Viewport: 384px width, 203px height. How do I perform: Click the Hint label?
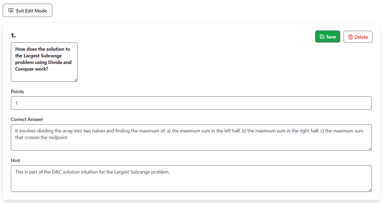click(15, 161)
